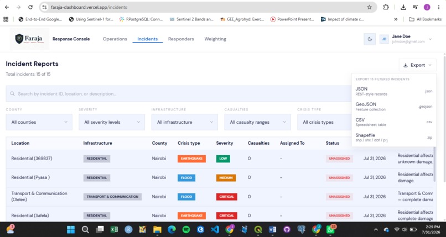Image resolution: width=446 pixels, height=237 pixels.
Task: Reload the page
Action: pyautogui.click(x=30, y=7)
